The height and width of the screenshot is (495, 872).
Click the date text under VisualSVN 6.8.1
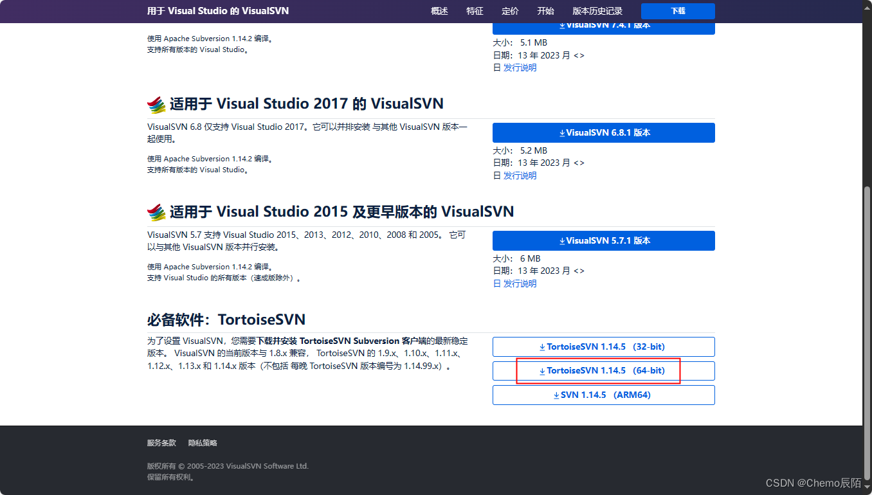click(x=539, y=163)
